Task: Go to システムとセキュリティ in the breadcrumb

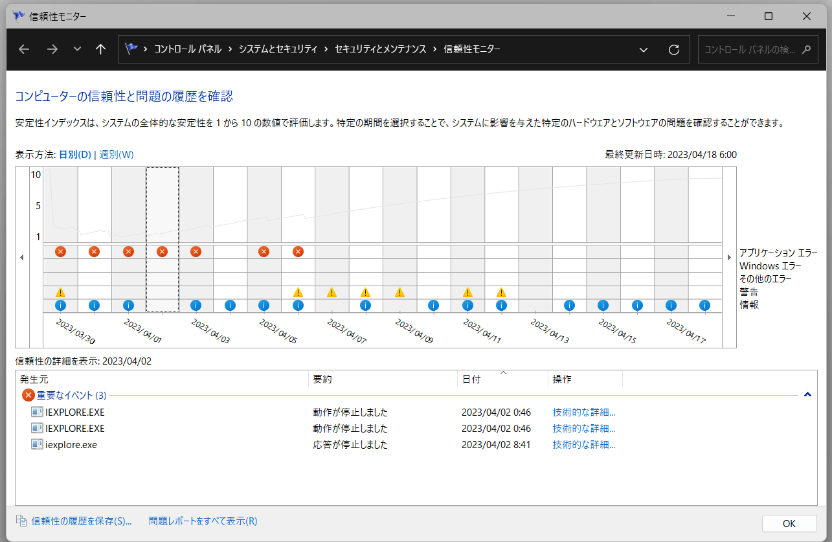Action: tap(278, 49)
